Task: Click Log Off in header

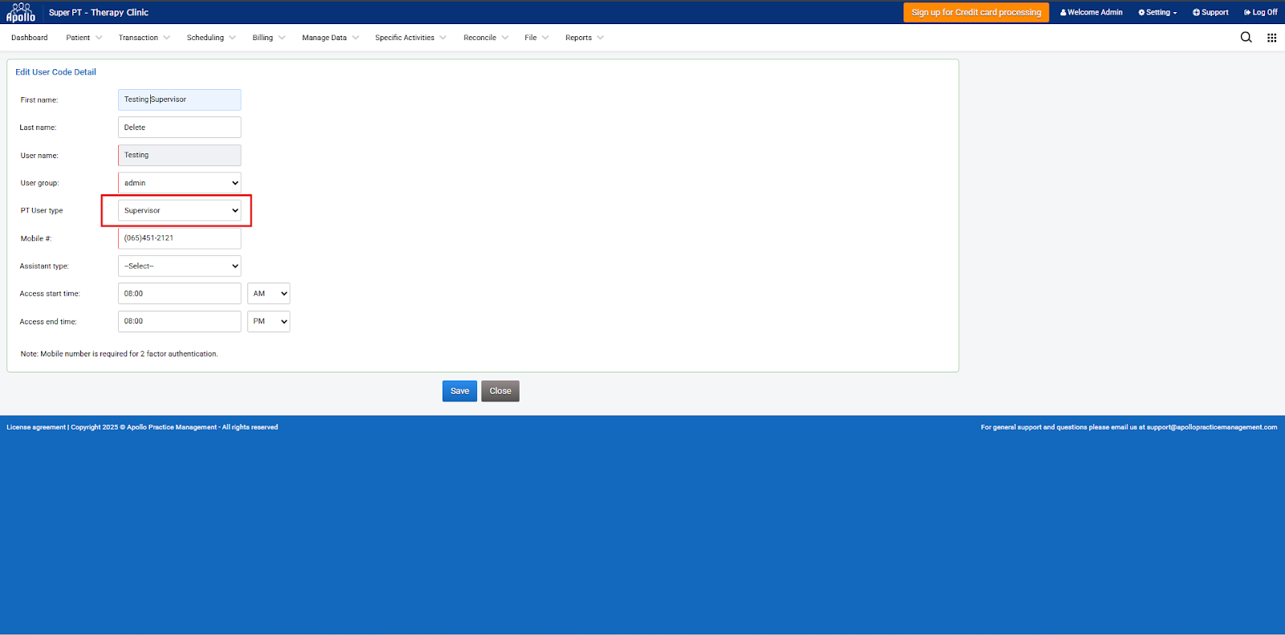Action: (x=1260, y=13)
